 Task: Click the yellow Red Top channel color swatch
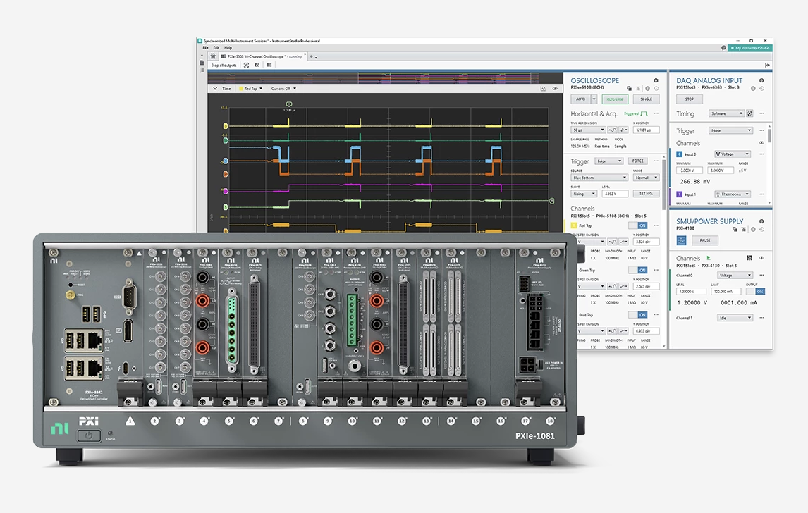[x=574, y=225]
